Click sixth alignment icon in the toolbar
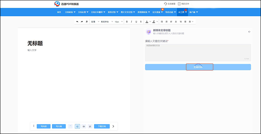The width and height of the screenshot is (261, 134). click(x=185, y=22)
